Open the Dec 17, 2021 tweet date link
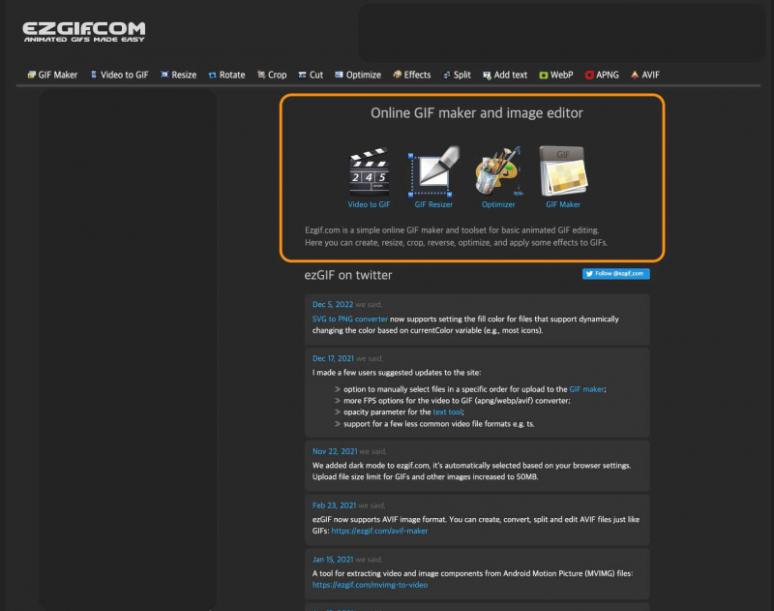 [x=333, y=358]
